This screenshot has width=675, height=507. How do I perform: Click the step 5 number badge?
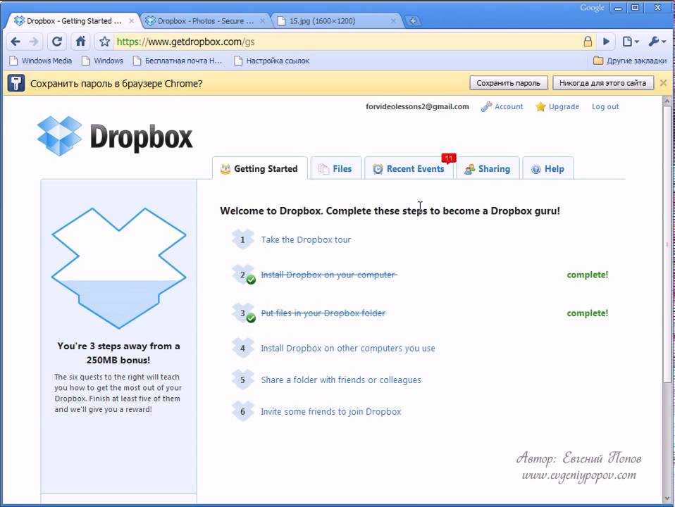pos(243,380)
